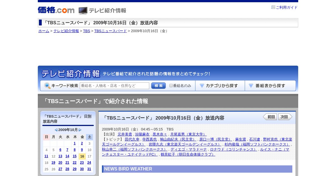336x176 pixels.
Task: Select calendar date 27
Action: click(x=60, y=169)
